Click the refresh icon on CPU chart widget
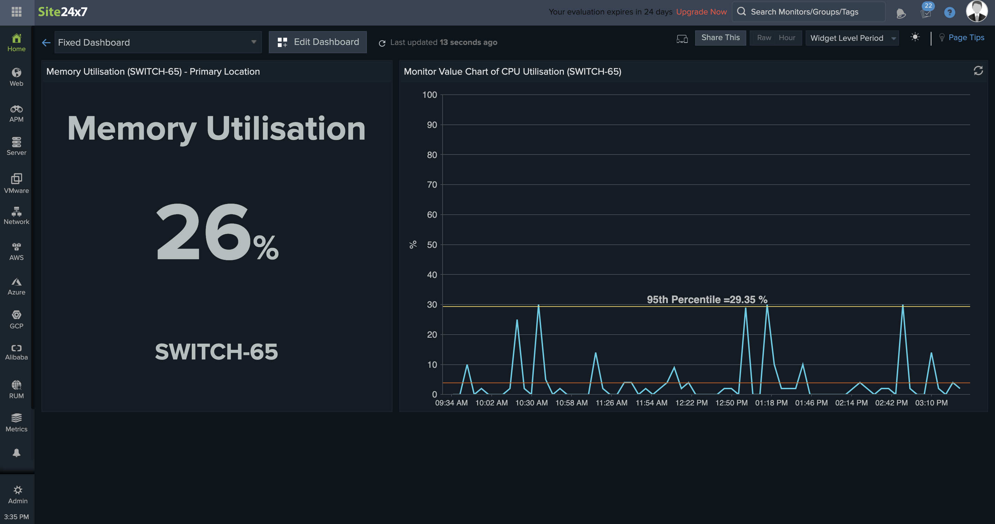Image resolution: width=995 pixels, height=524 pixels. [x=978, y=71]
